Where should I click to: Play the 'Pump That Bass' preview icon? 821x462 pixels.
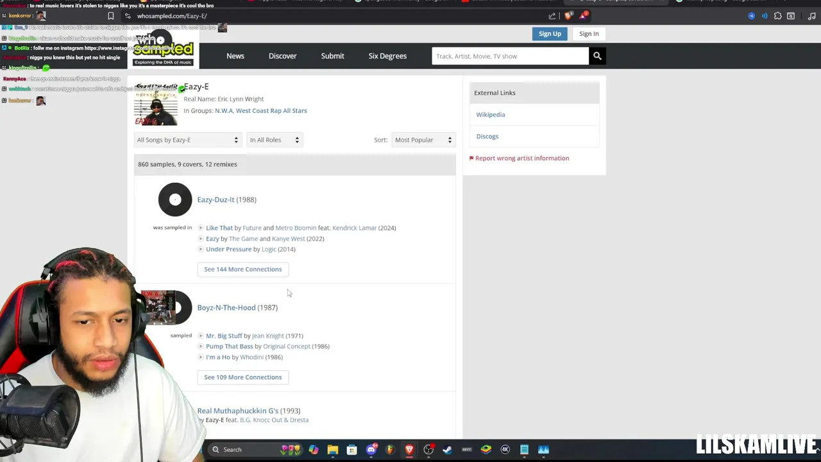coord(201,346)
